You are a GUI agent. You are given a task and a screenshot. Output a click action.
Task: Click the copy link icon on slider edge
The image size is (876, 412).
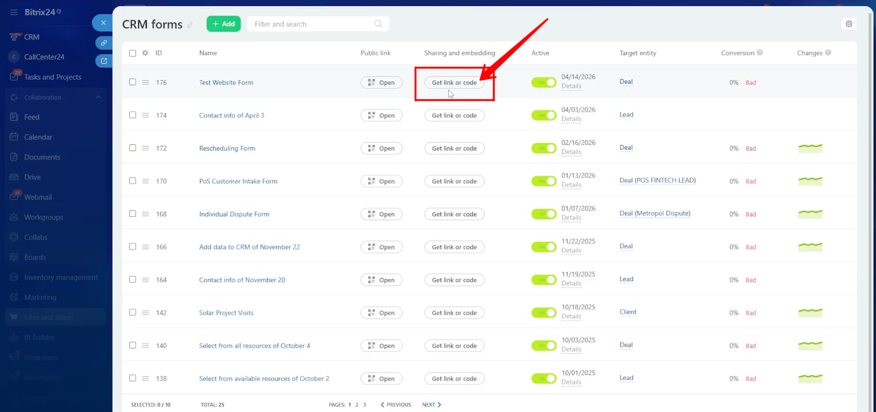[x=104, y=43]
